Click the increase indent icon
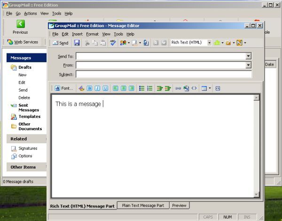The width and height of the screenshot is (282, 221). pos(168,88)
